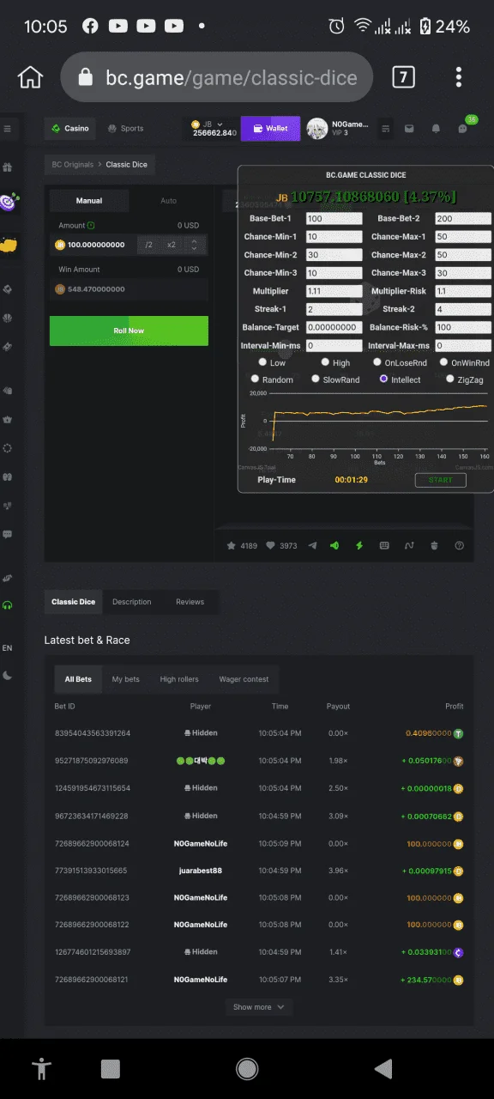Open the Casino section link
Screen dimensions: 494x1099
click(69, 129)
